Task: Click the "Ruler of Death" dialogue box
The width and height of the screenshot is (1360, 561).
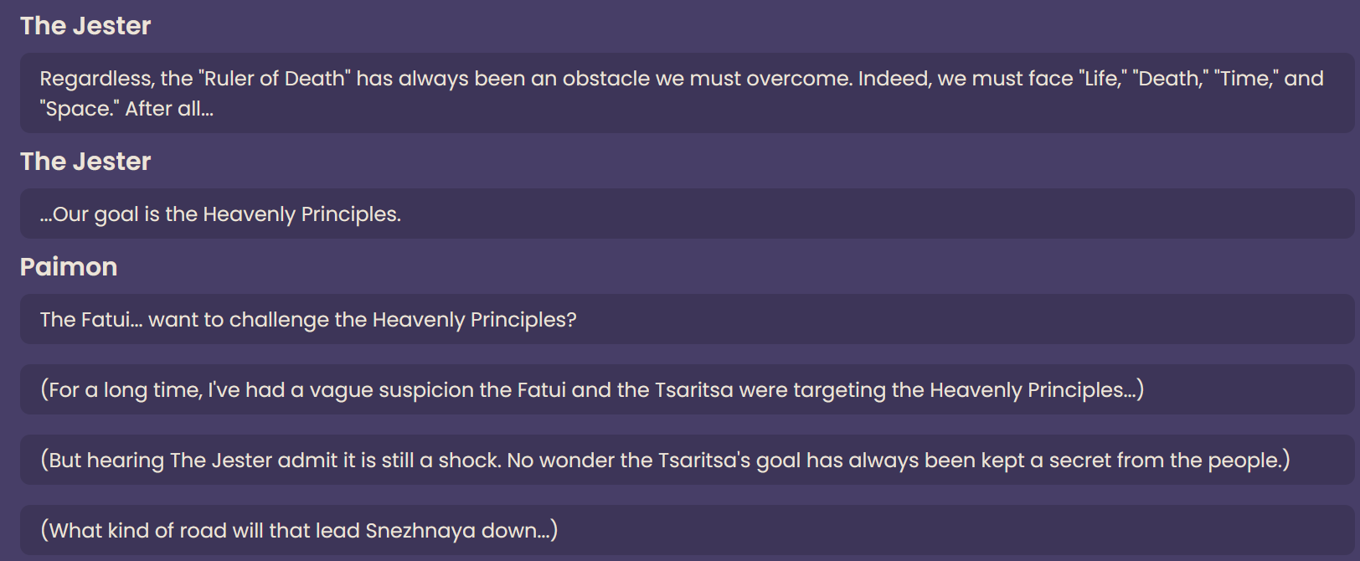Action: [687, 93]
